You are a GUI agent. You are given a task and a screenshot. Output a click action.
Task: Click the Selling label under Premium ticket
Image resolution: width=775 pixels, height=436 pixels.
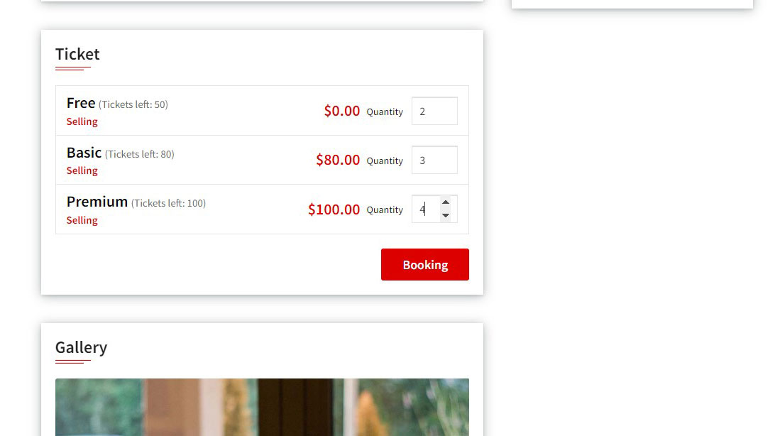[82, 220]
